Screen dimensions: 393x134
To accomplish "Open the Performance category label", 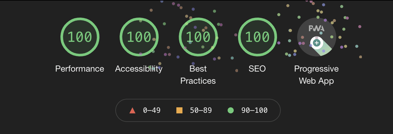I will (80, 69).
